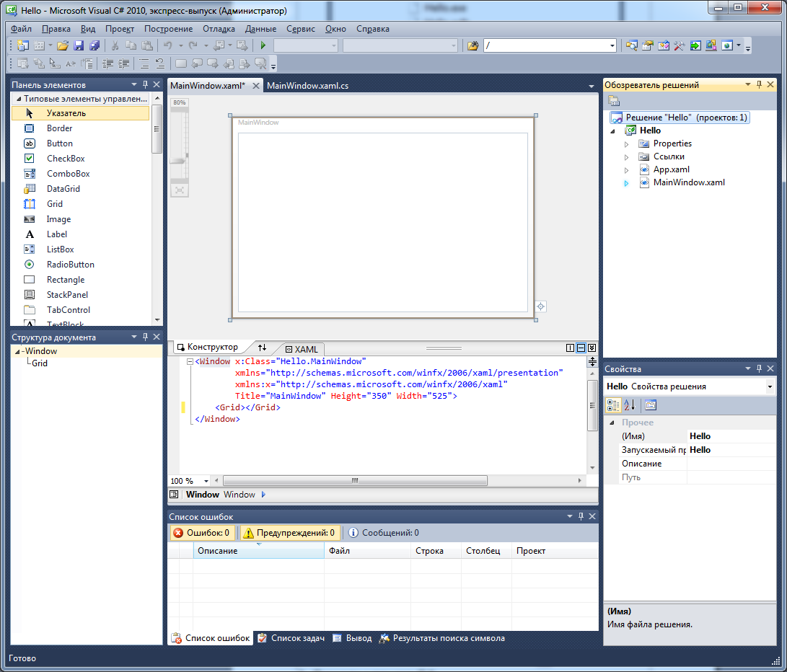Open the Properties object selector dropdown
Viewport: 787px width, 672px height.
click(x=770, y=386)
